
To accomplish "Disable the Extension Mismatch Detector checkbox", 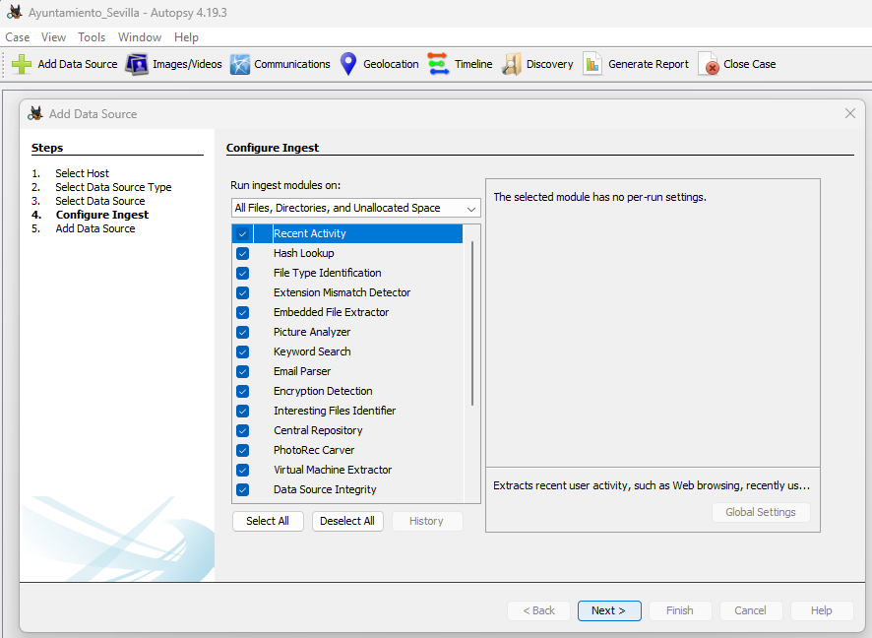I will click(242, 293).
